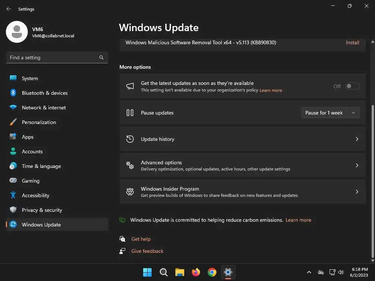Click the volume speaker icon in tray
Viewport: 375px width, 281px height.
point(341,272)
